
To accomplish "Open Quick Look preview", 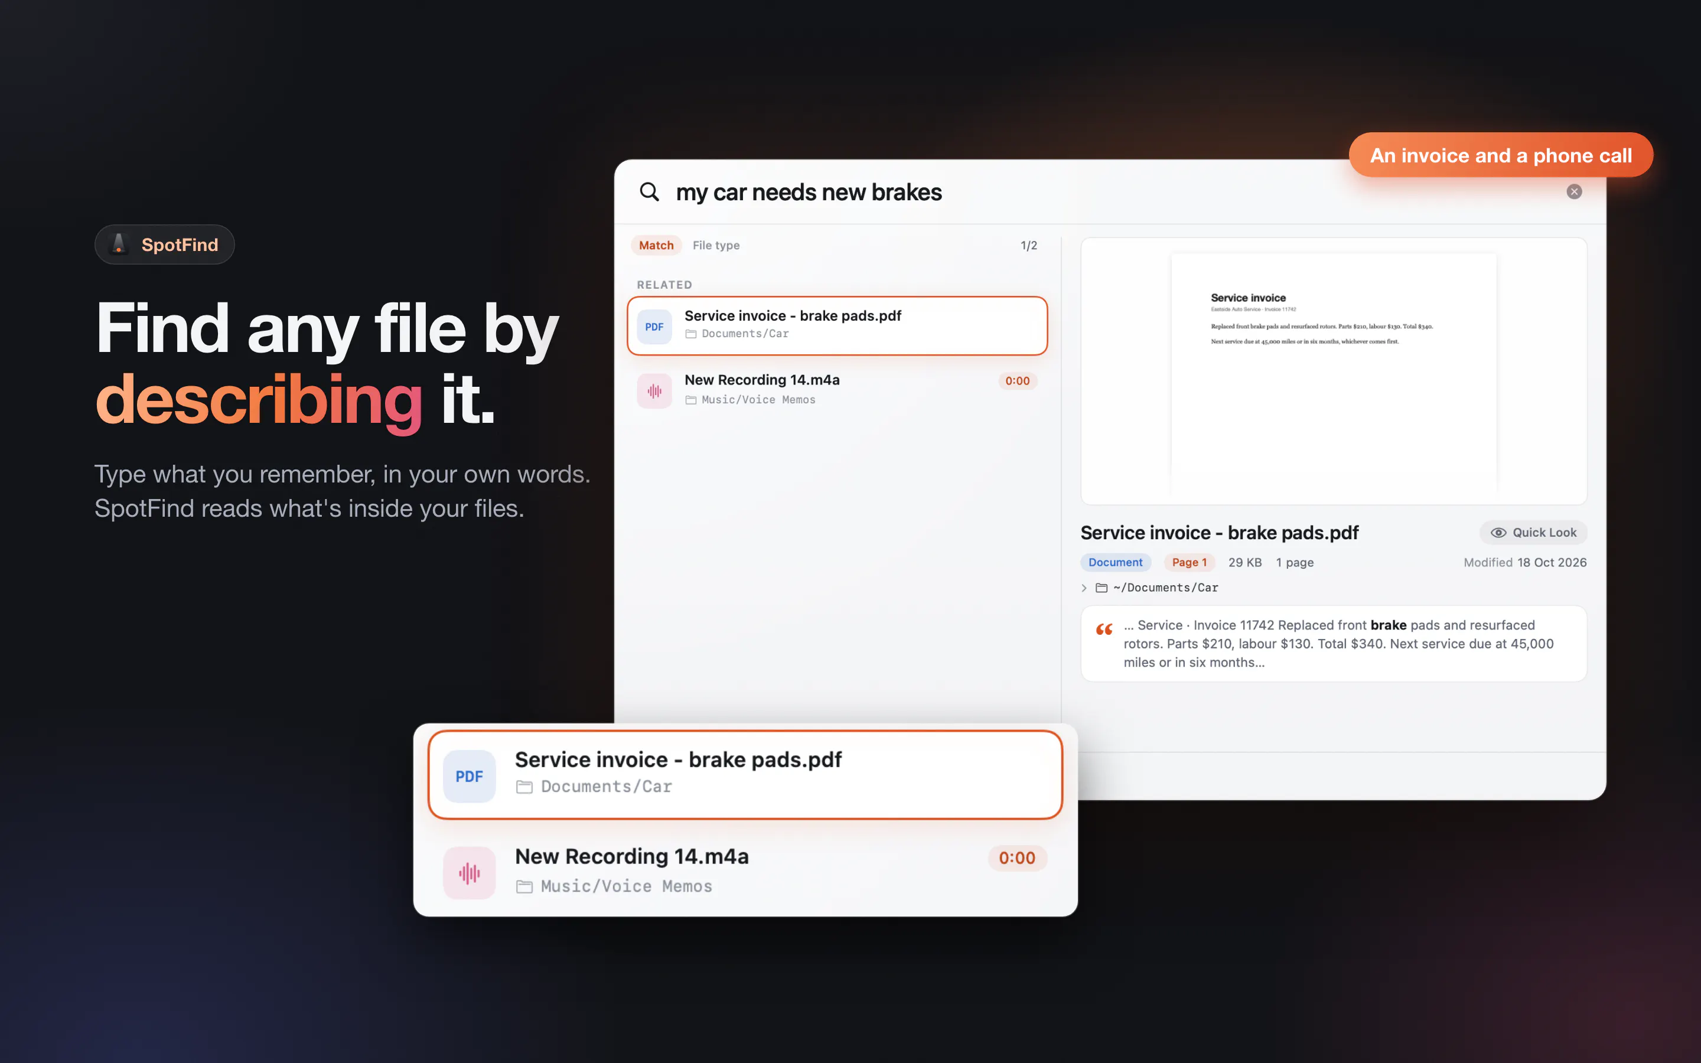I will [1534, 532].
